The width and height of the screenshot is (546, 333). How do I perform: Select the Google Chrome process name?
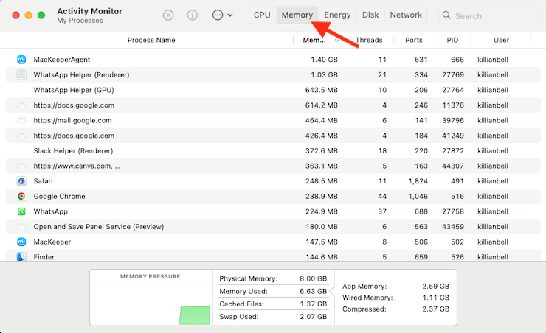59,197
